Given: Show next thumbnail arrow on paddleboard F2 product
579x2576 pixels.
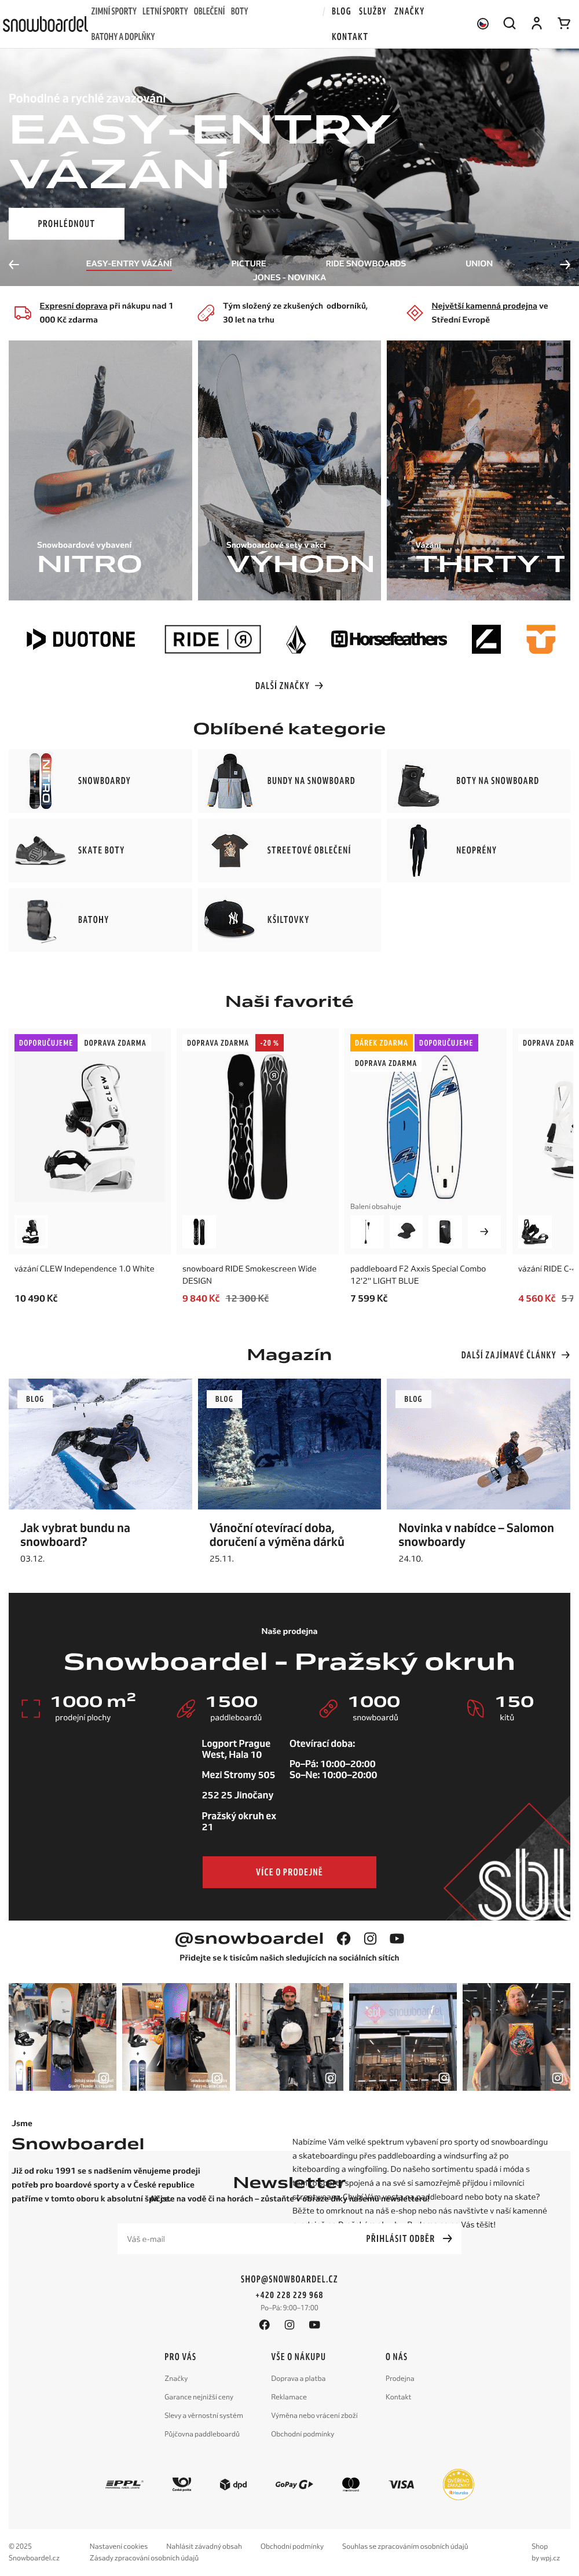Looking at the screenshot, I should pyautogui.click(x=484, y=1231).
